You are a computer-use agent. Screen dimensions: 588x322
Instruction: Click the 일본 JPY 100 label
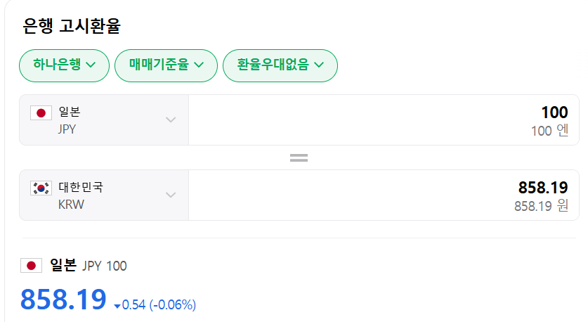(x=88, y=266)
